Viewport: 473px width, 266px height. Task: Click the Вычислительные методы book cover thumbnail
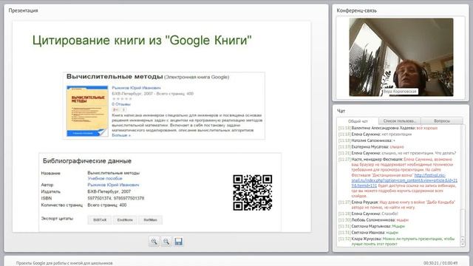[87, 111]
